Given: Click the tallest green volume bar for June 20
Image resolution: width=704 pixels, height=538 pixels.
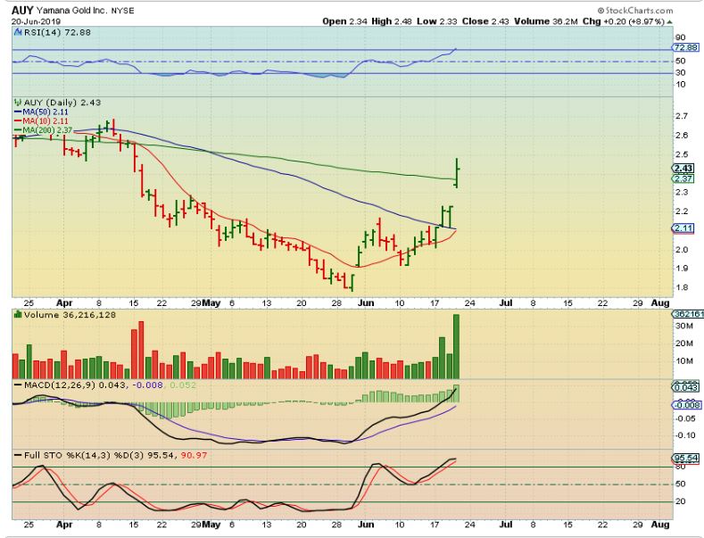Looking at the screenshot, I should pyautogui.click(x=456, y=346).
